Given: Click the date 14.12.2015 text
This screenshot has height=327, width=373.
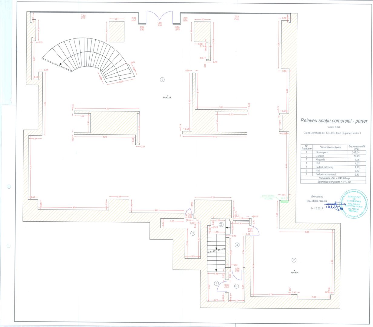Looking at the screenshot, I should [x=317, y=208].
